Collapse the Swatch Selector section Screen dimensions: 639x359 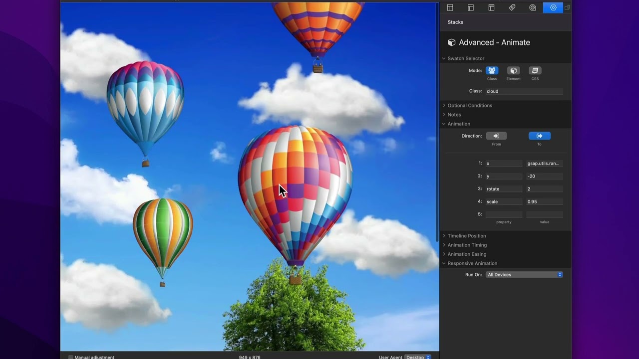click(444, 58)
